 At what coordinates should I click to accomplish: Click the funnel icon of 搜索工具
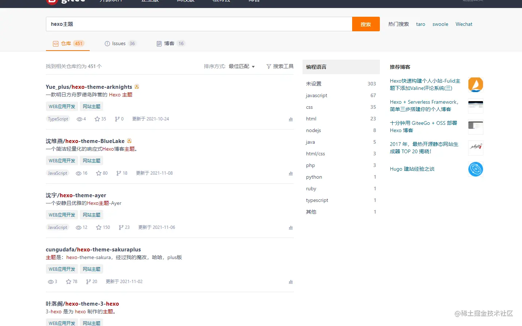click(x=269, y=66)
